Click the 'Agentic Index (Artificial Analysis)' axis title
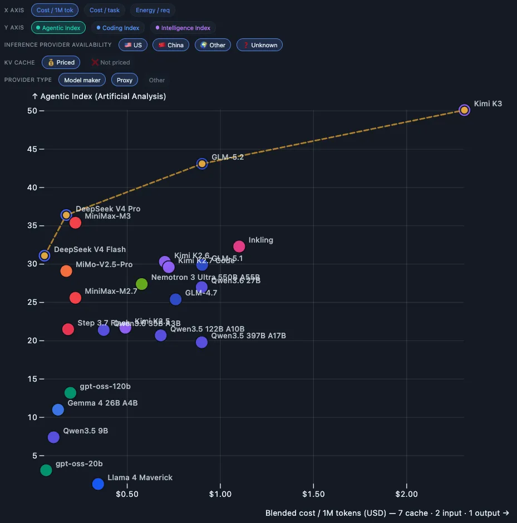The width and height of the screenshot is (517, 523). (x=99, y=96)
